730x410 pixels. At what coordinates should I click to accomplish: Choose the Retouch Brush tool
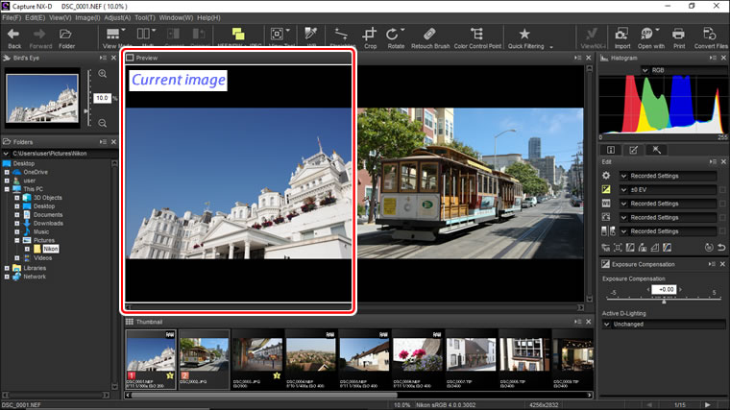coord(429,34)
